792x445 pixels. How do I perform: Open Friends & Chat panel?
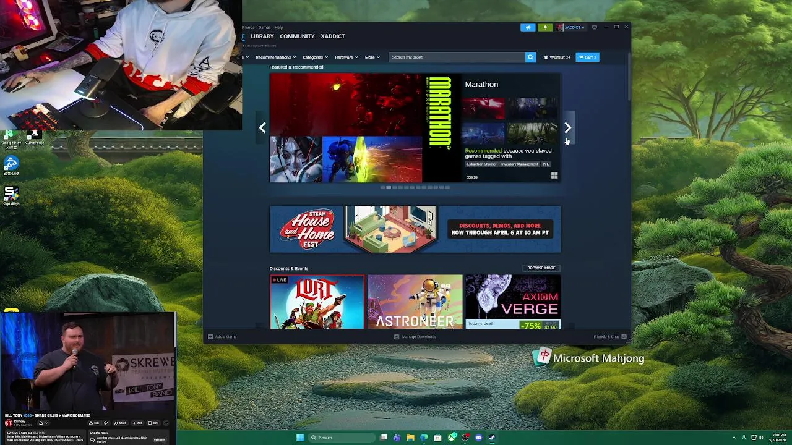pyautogui.click(x=610, y=337)
